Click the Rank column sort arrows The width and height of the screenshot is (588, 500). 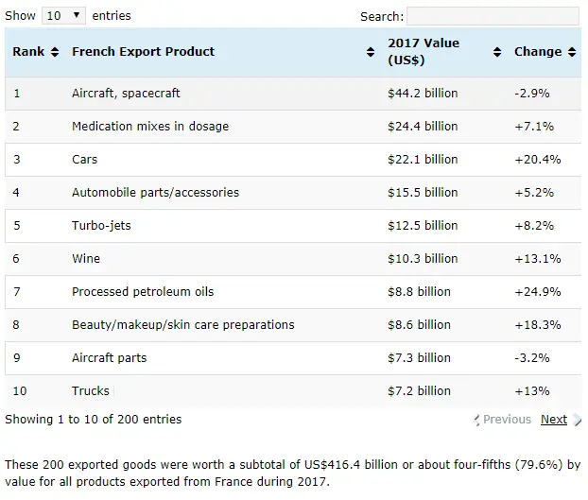[x=55, y=52]
